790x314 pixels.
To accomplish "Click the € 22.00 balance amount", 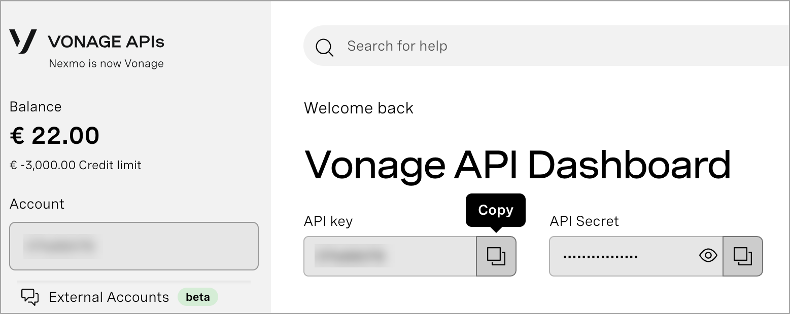I will point(55,135).
